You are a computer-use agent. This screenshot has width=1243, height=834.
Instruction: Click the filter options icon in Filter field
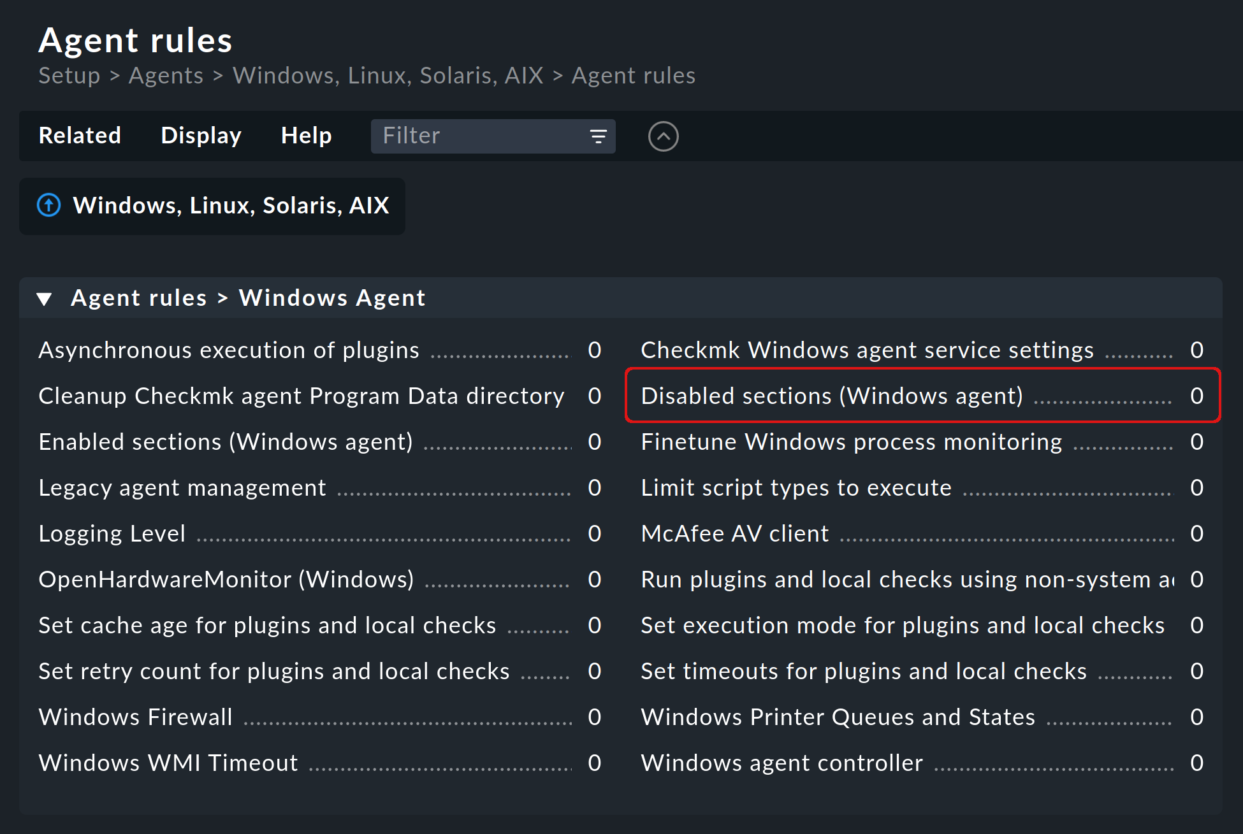[x=598, y=136]
